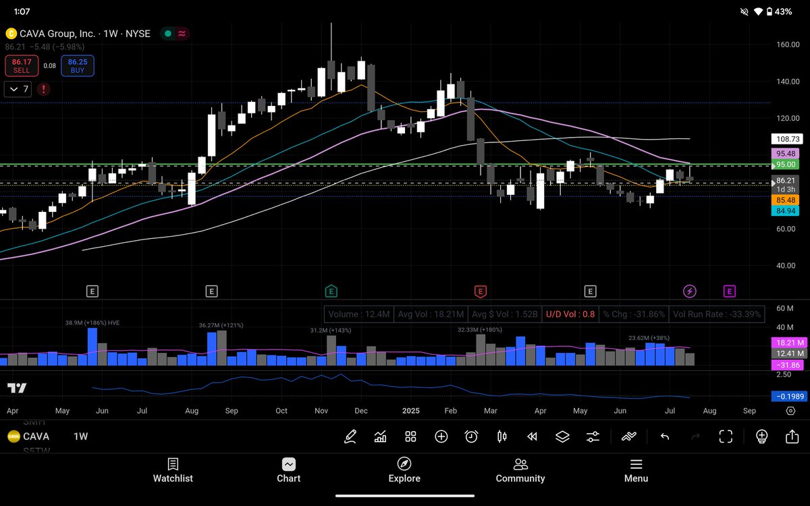Tap the pink approximate-equal data icon
Image resolution: width=810 pixels, height=506 pixels.
182,33
